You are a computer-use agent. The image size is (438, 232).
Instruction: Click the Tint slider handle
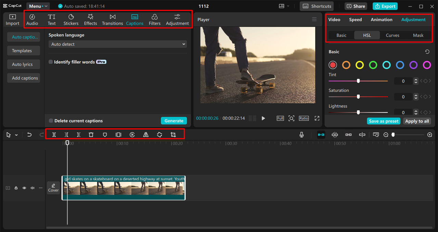click(x=358, y=81)
